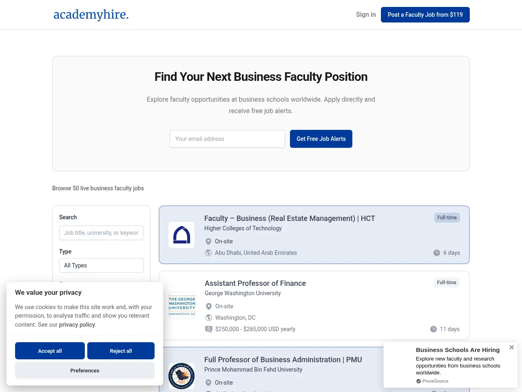Click Browse 50 live business faculty jobs text

coord(98,188)
